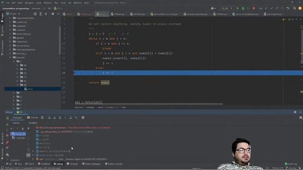The width and height of the screenshot is (303, 170).
Task: Expand the general folder
Action: pyautogui.click(x=10, y=38)
